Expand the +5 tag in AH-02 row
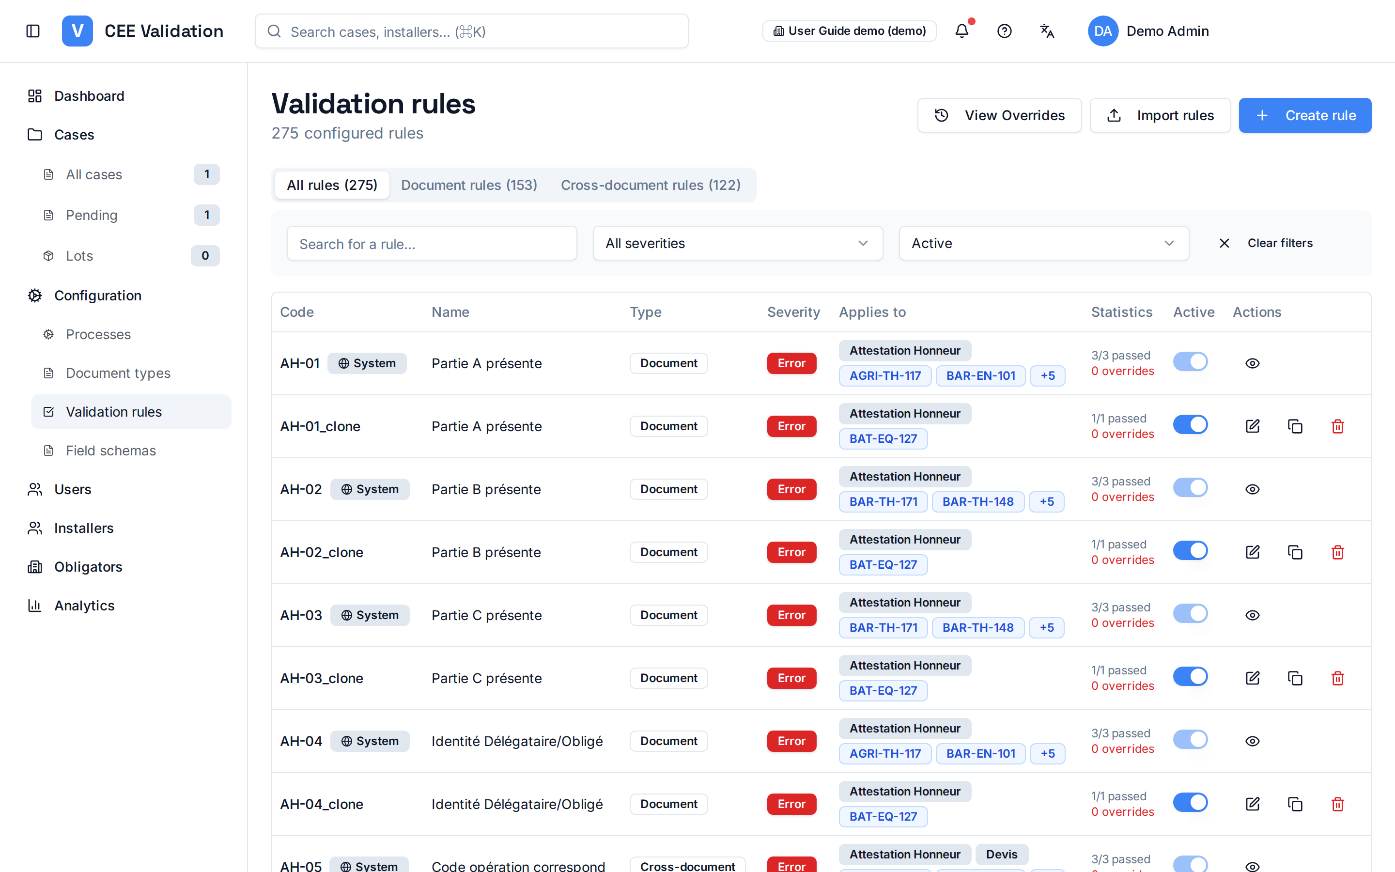This screenshot has height=872, width=1395. click(1047, 502)
